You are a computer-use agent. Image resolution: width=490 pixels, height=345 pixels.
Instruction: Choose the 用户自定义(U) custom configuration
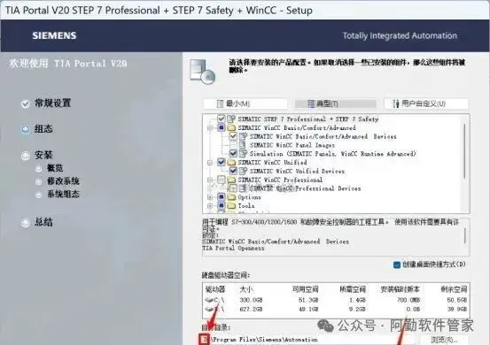(426, 103)
